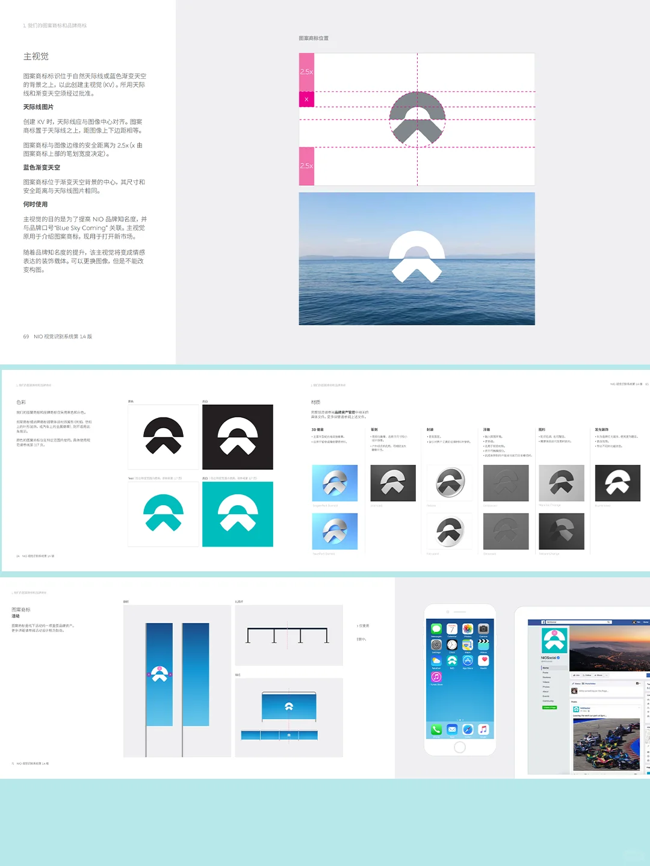This screenshot has width=650, height=866.
Task: Open the Photos app on the phone
Action: [x=468, y=628]
